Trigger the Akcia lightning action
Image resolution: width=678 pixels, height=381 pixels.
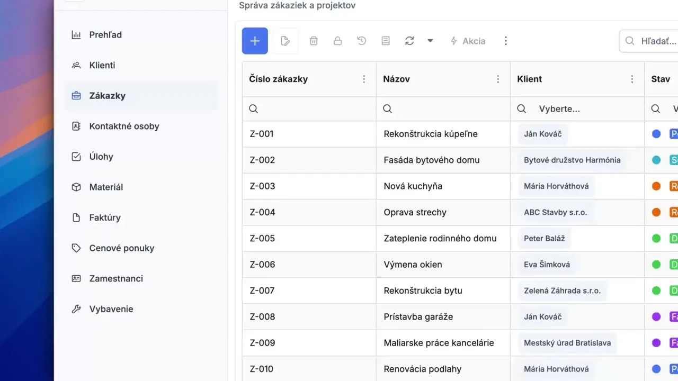[468, 41]
